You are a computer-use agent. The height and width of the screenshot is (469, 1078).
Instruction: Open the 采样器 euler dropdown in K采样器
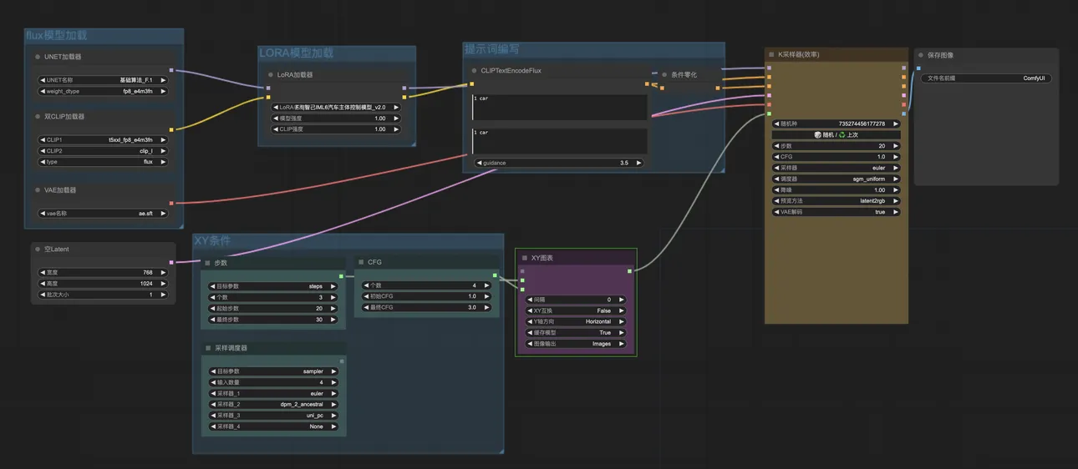(836, 168)
